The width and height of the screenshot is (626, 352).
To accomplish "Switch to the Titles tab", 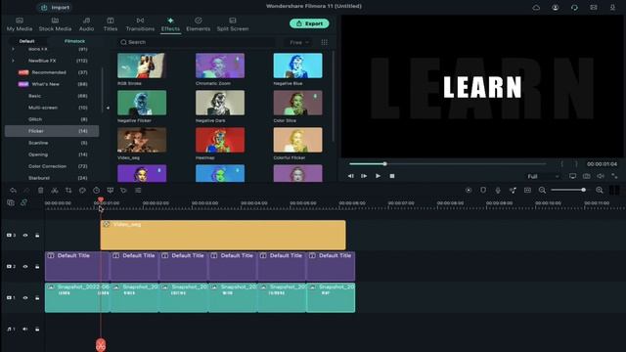I will click(111, 24).
